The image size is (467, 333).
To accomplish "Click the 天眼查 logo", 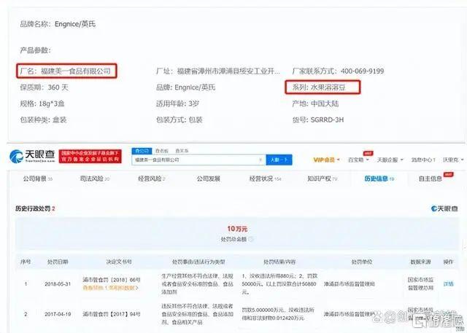I will click(32, 156).
